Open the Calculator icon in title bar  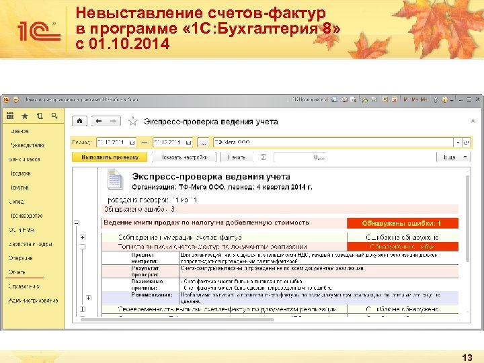point(385,99)
